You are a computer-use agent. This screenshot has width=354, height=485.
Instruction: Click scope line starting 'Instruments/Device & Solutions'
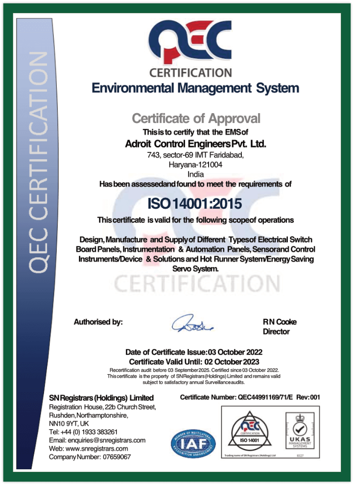(x=196, y=259)
